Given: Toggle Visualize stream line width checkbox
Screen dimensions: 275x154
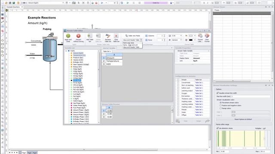Looking at the screenshot, I should [217, 93].
